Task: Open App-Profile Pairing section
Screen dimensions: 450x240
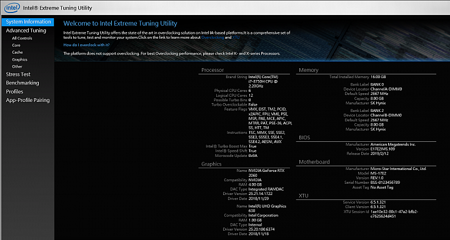Action: coord(27,100)
